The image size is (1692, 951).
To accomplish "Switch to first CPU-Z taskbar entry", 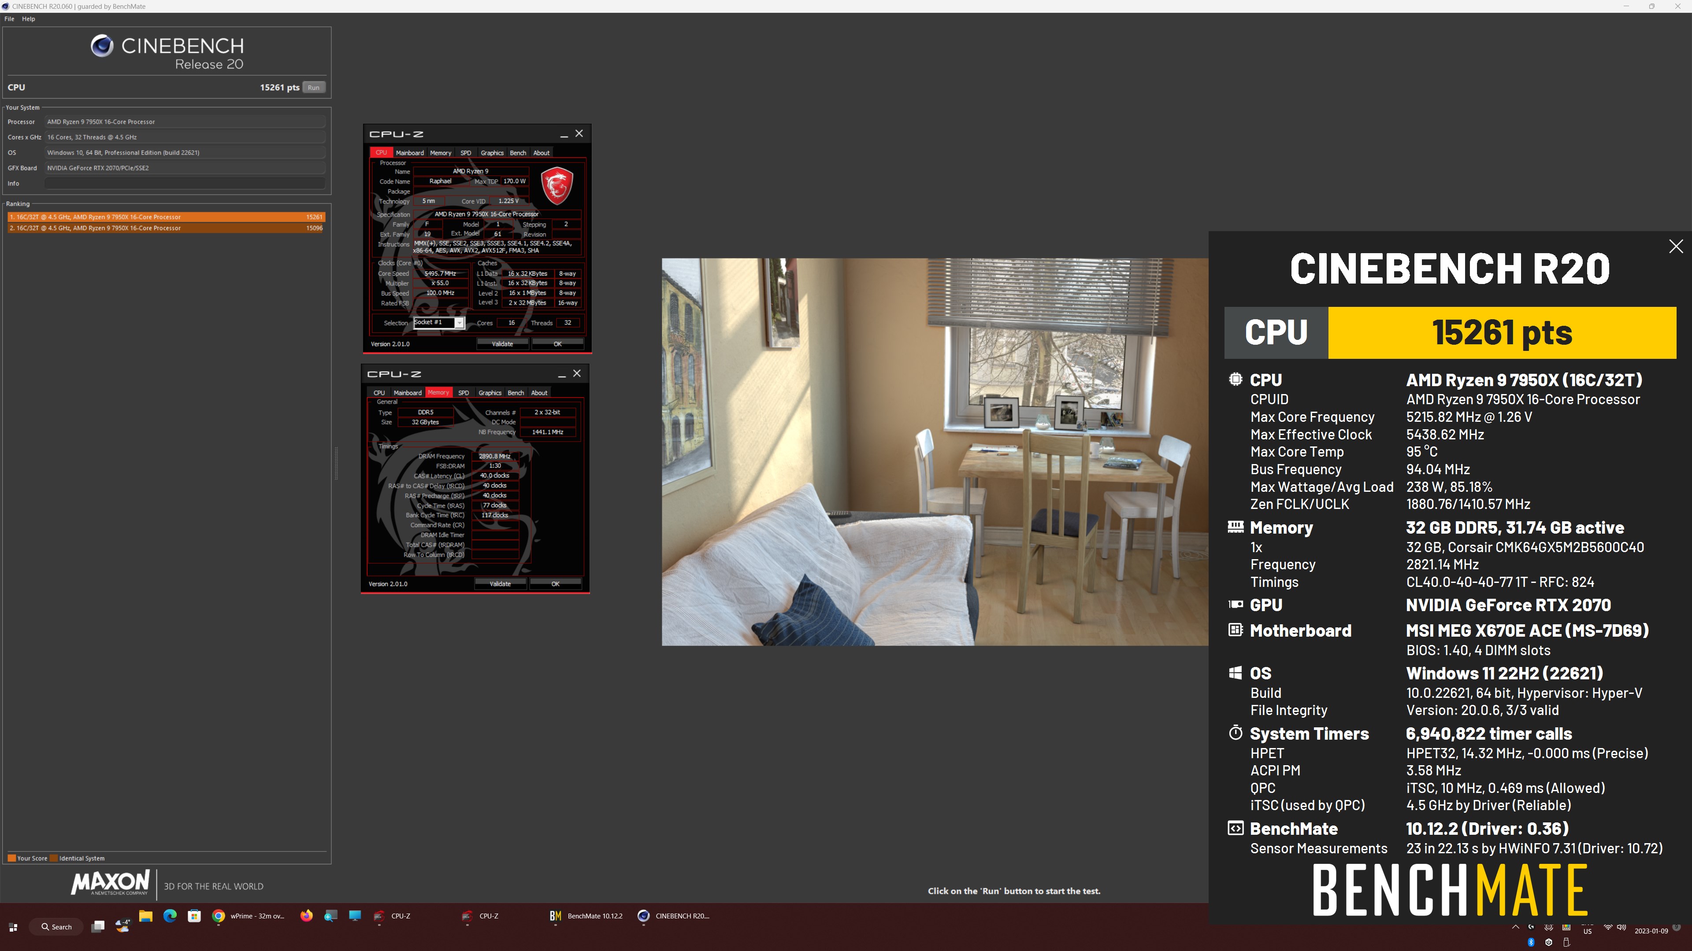I will click(392, 916).
